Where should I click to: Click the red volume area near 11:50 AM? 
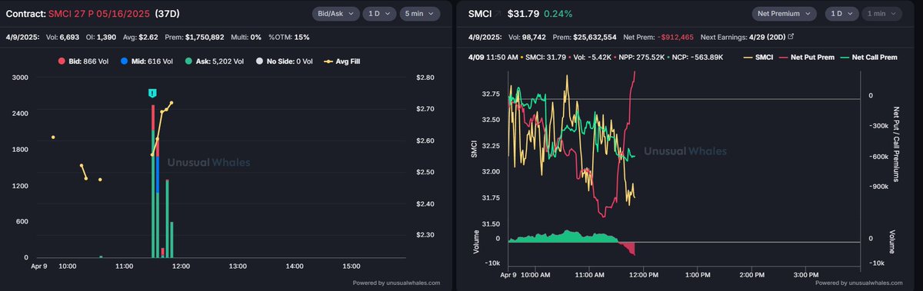pos(628,247)
